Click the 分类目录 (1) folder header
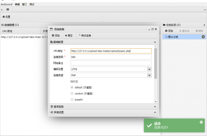The width and height of the screenshot is (207, 136). [172, 25]
